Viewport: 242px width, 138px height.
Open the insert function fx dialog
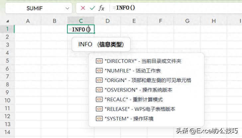pyautogui.click(x=101, y=8)
